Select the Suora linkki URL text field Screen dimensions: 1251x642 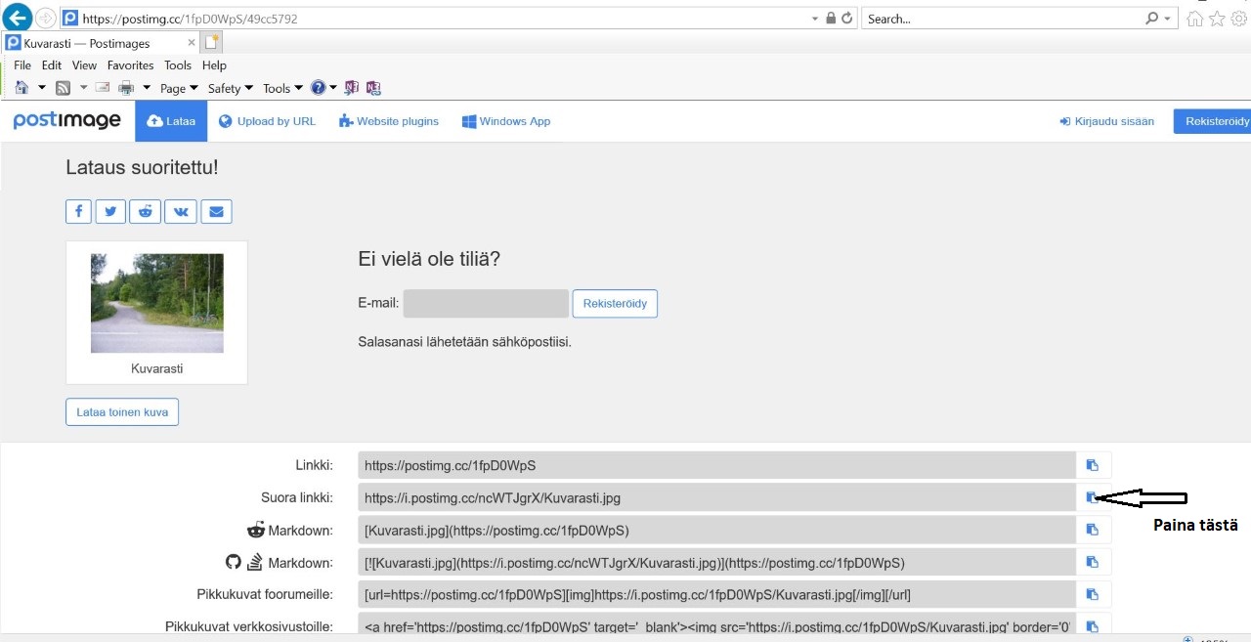[x=716, y=497]
